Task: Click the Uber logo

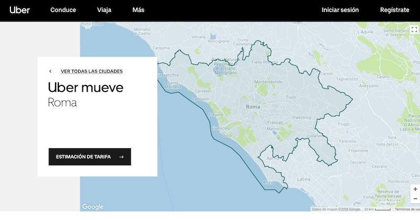Action: click(x=19, y=10)
